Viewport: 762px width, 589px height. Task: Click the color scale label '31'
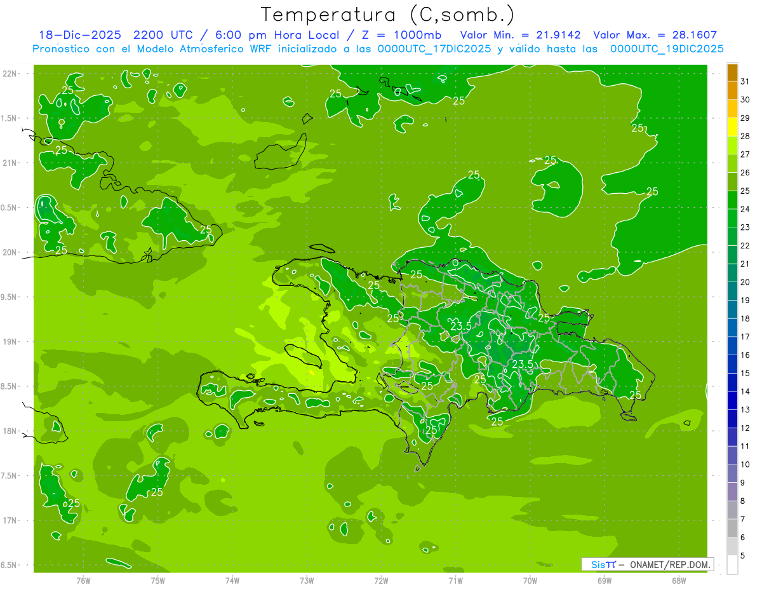pyautogui.click(x=745, y=81)
